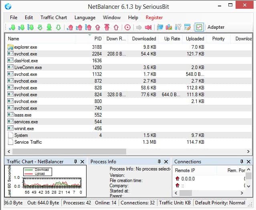Image resolution: width=256 pixels, height=210 pixels.
Task: Click the red up arrow with top bar
Action: coord(107,27)
